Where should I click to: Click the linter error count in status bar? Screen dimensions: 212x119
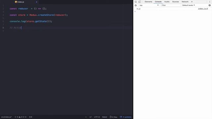tap(17, 117)
